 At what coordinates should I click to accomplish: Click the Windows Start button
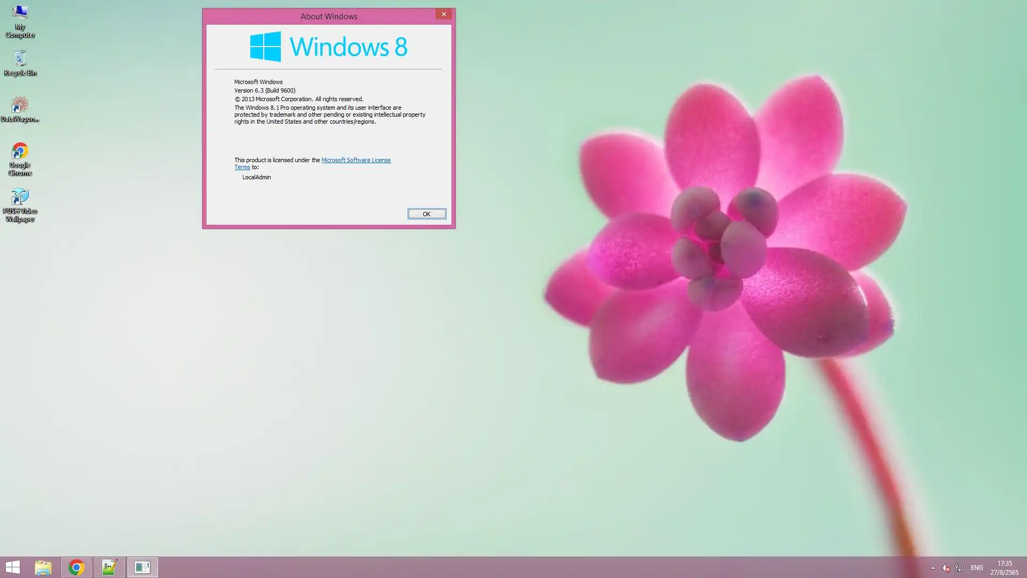point(12,567)
